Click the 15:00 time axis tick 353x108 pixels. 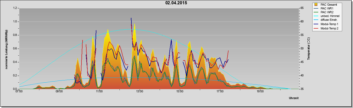(180, 92)
